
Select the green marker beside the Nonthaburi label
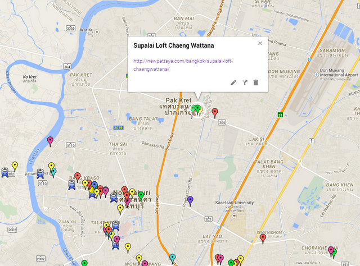(x=141, y=196)
